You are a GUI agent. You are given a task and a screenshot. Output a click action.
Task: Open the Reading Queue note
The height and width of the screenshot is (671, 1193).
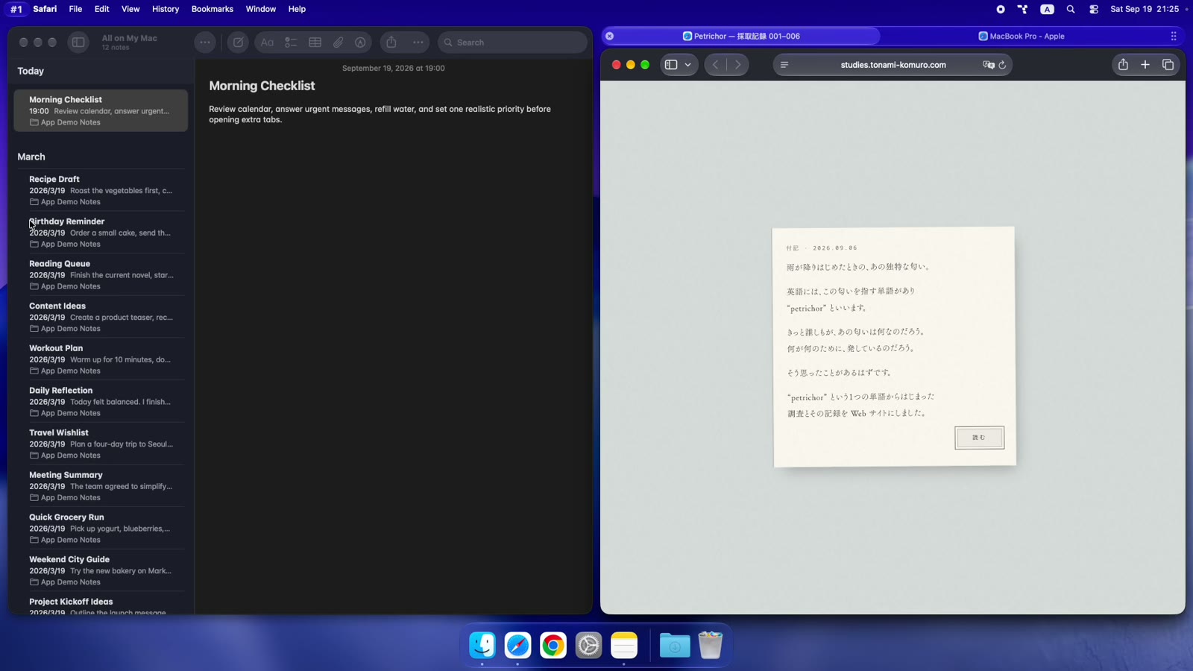101,275
